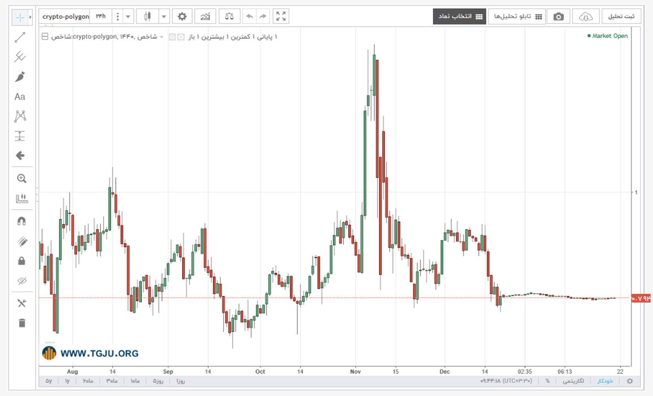Take a chart snapshot with the camera
The width and height of the screenshot is (653, 396).
(x=558, y=17)
